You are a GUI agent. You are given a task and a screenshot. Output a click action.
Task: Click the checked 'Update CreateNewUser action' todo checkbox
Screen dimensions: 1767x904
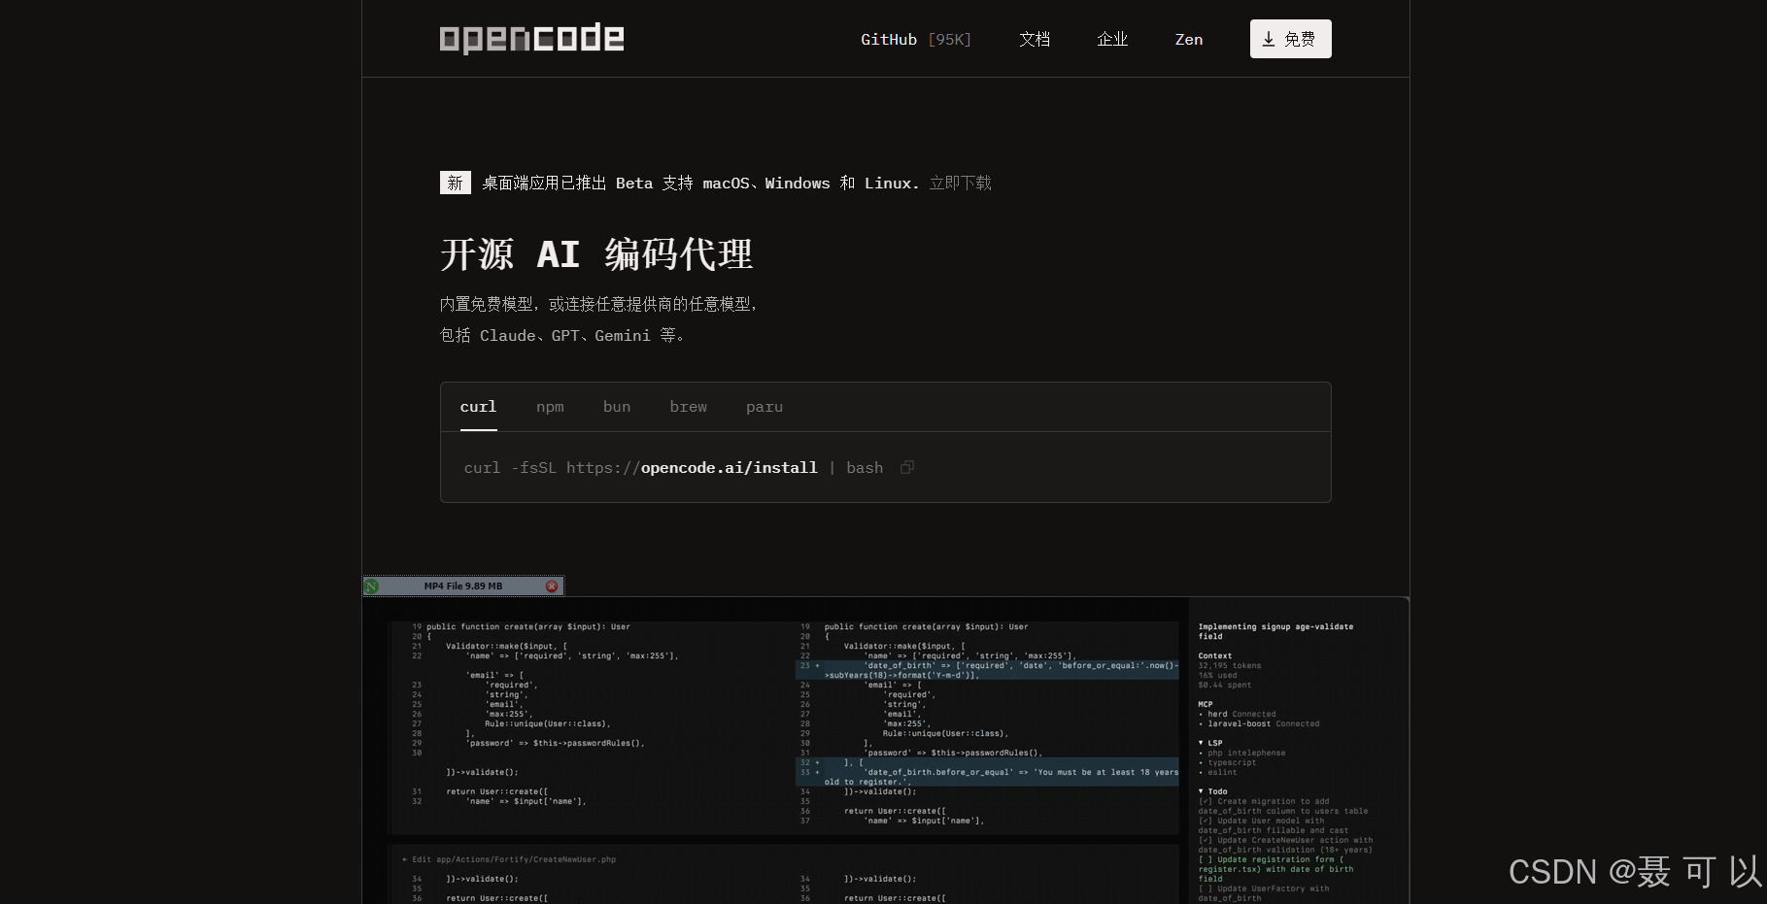pos(1206,841)
